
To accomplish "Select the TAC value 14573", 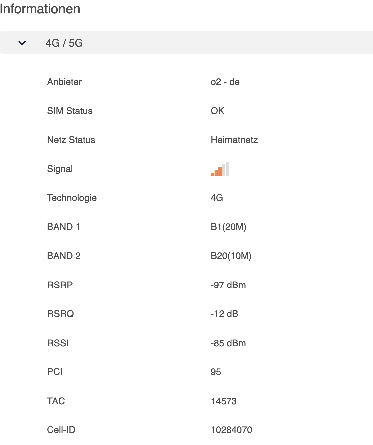I will point(224,401).
